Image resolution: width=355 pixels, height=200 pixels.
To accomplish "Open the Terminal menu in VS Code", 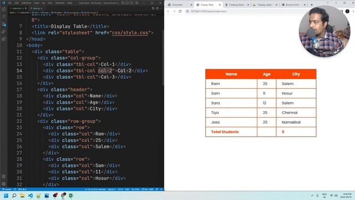I will coord(60,3).
